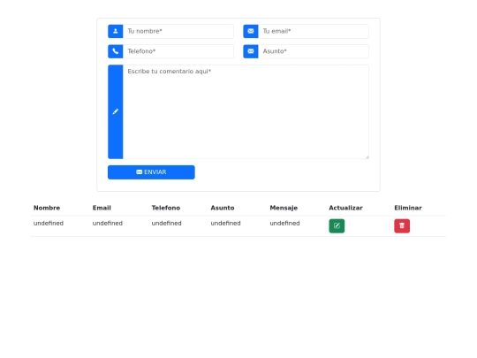Focus the Asunto input field

tap(314, 51)
